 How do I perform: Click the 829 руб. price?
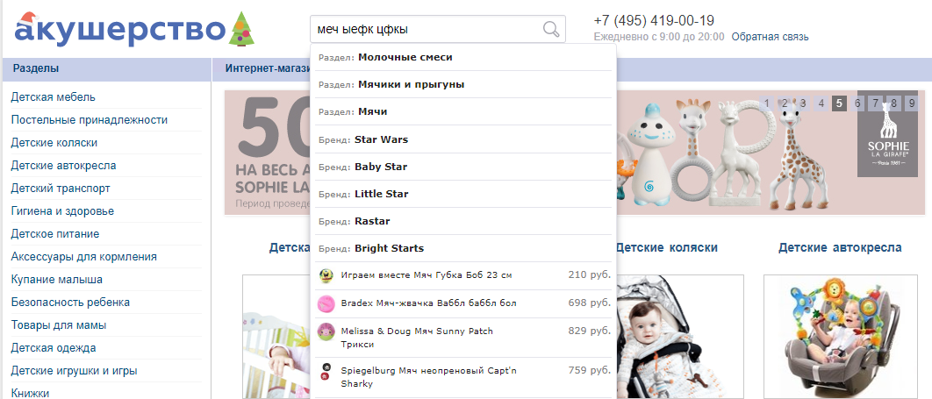point(589,331)
